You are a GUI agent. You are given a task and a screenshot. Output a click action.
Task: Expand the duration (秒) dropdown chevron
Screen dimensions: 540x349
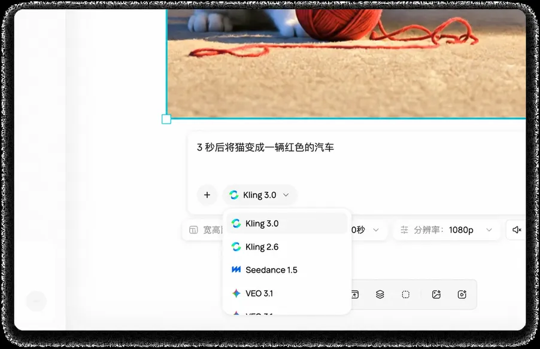point(376,229)
